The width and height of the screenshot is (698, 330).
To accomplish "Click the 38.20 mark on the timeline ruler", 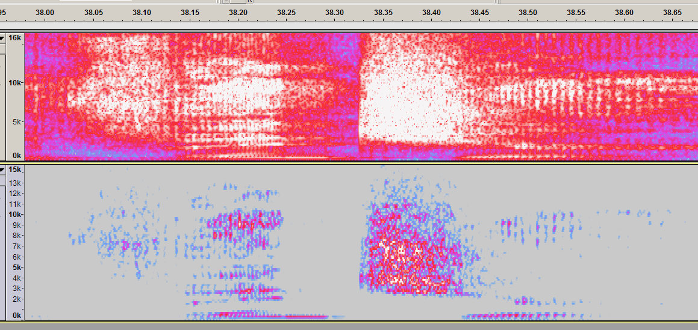I will point(238,13).
